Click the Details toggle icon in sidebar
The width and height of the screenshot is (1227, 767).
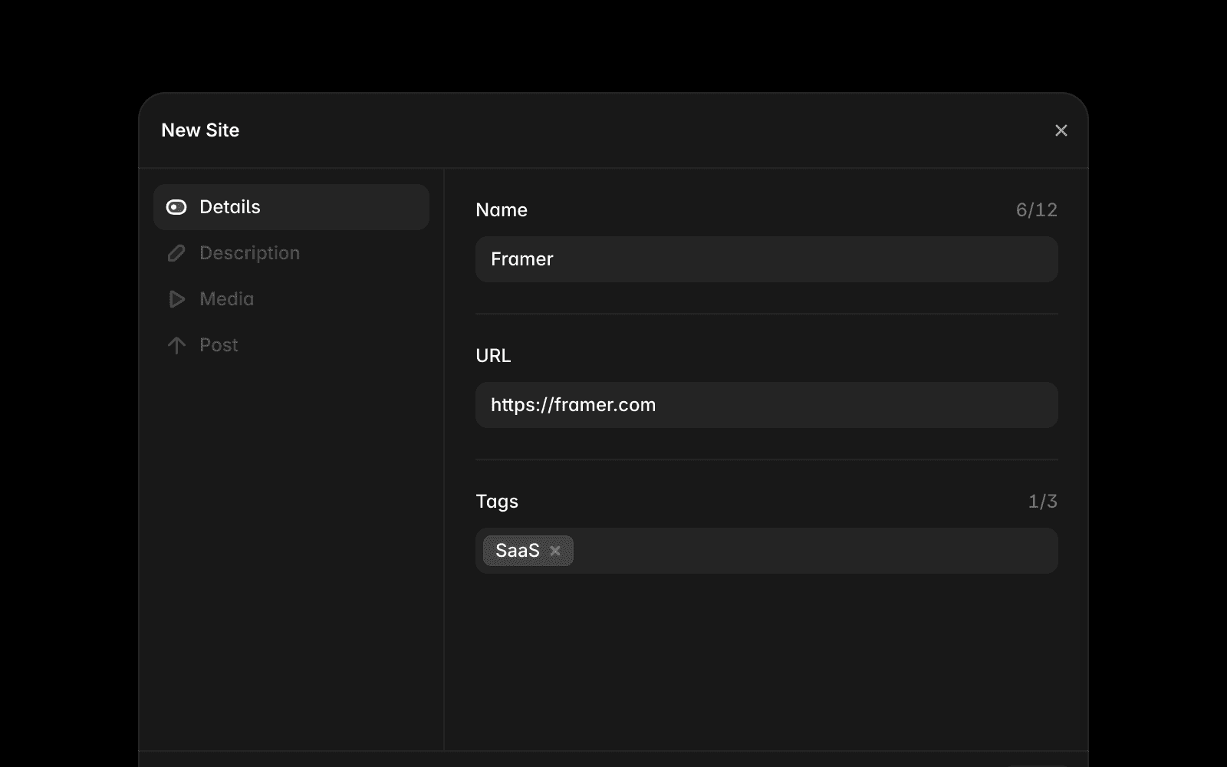pyautogui.click(x=176, y=207)
